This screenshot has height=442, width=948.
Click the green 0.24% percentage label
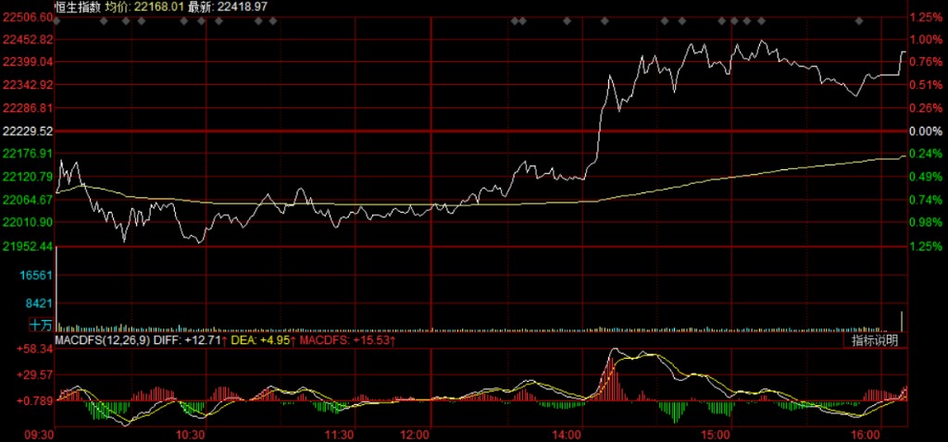(926, 154)
